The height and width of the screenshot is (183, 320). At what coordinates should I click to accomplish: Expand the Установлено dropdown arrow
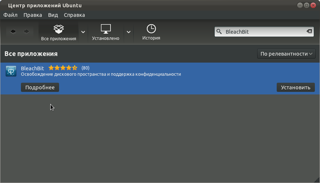(128, 32)
